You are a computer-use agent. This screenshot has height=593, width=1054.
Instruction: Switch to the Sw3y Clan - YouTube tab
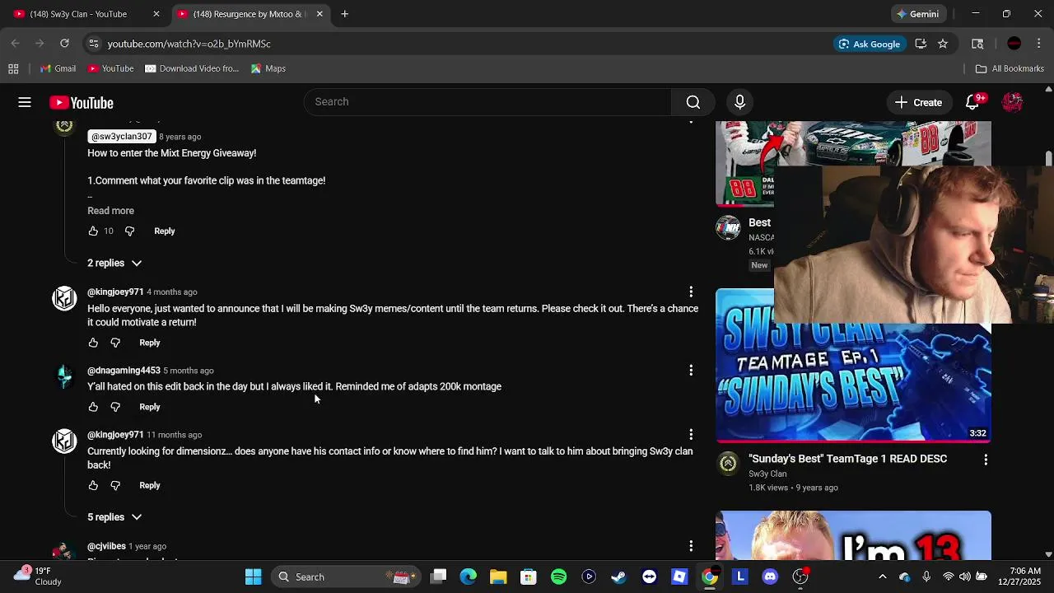click(86, 14)
